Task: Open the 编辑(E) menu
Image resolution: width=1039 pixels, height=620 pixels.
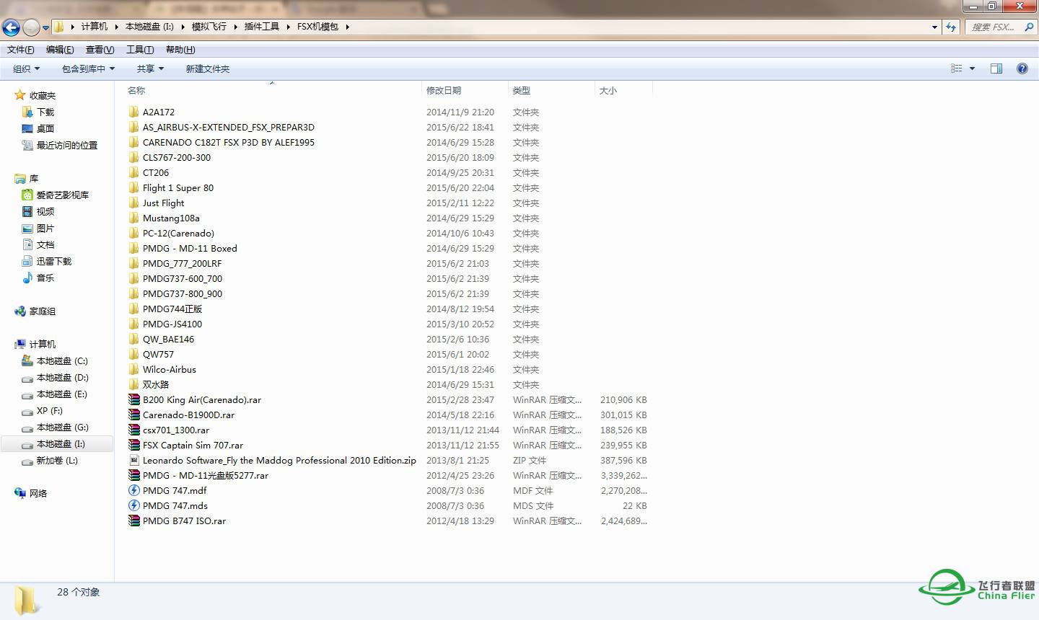Action: pos(60,50)
